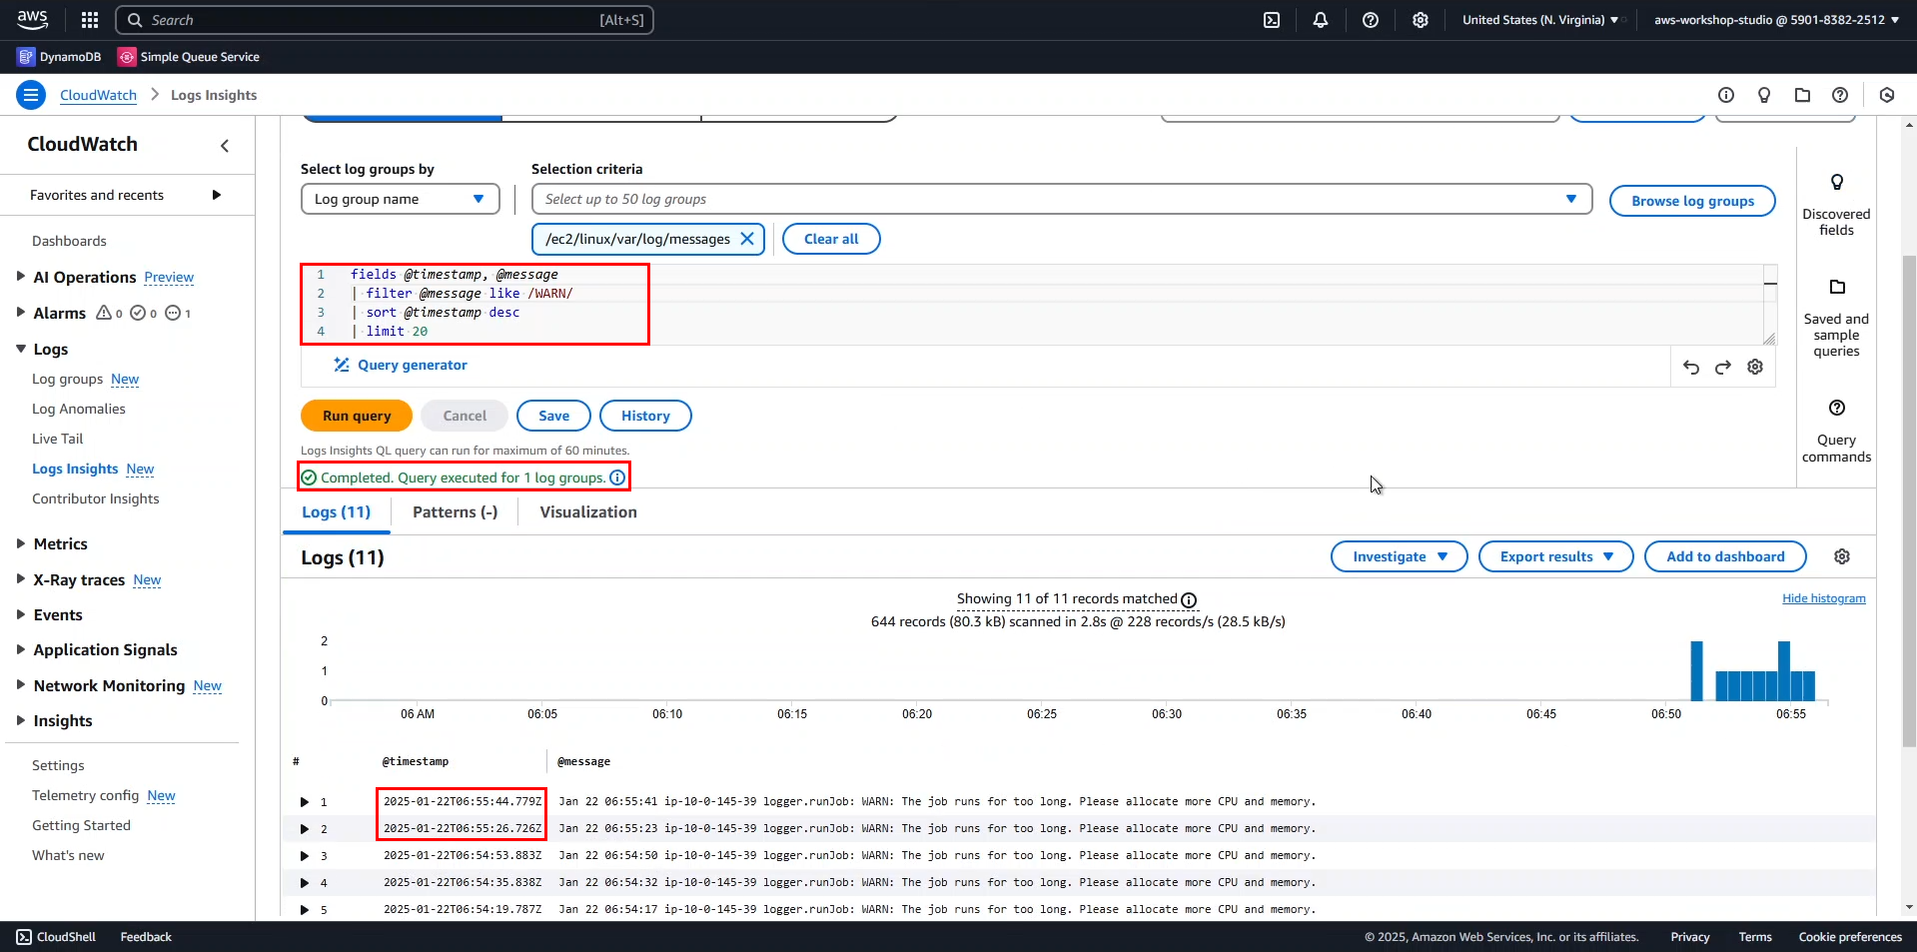Switch to the Logs (11) tab
The width and height of the screenshot is (1917, 952).
point(336,512)
